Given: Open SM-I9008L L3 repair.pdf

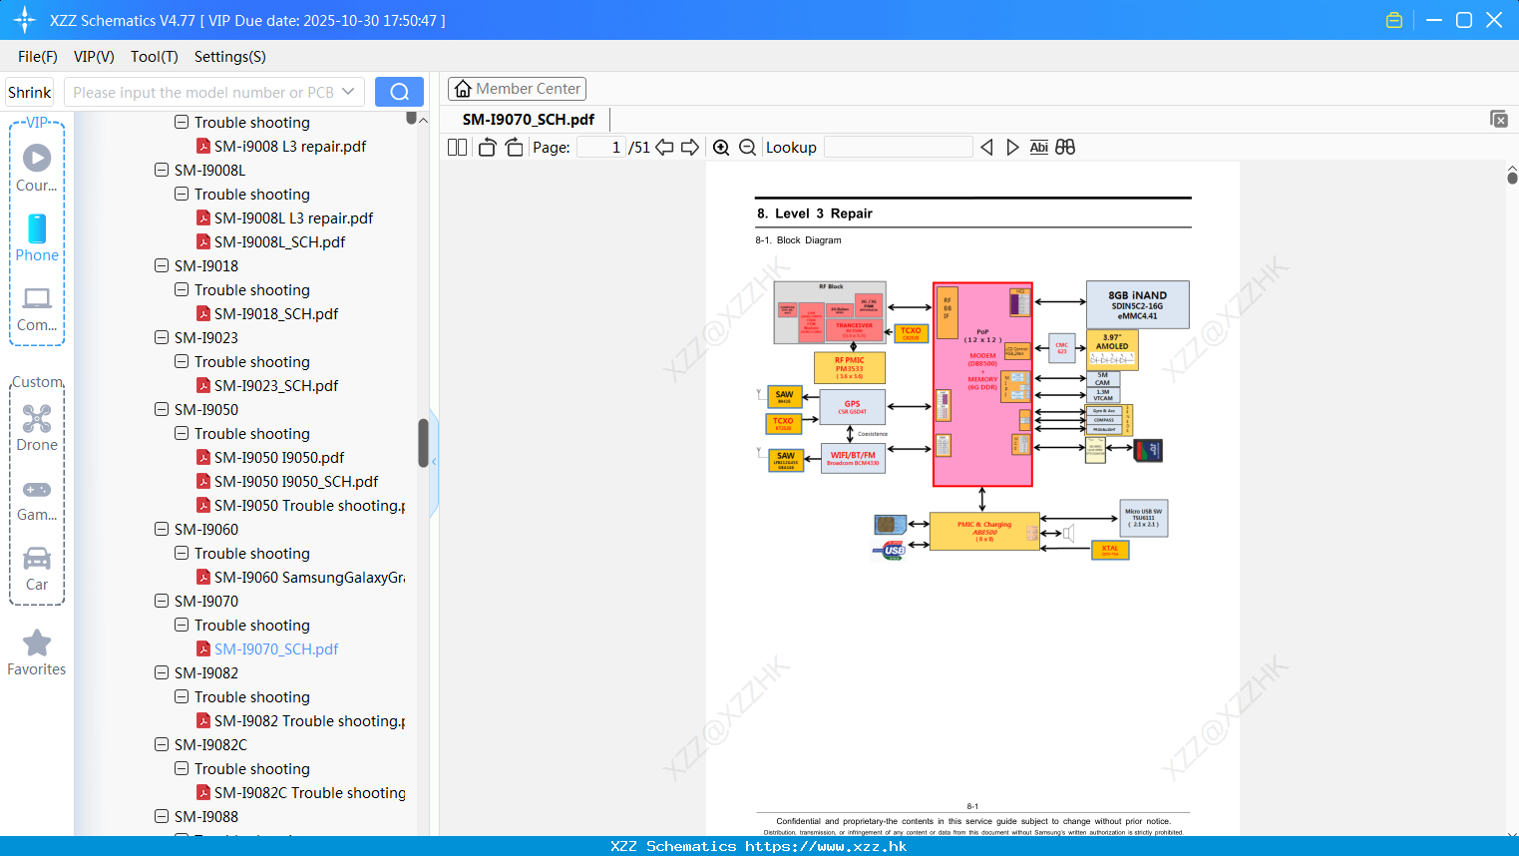Looking at the screenshot, I should 293,217.
